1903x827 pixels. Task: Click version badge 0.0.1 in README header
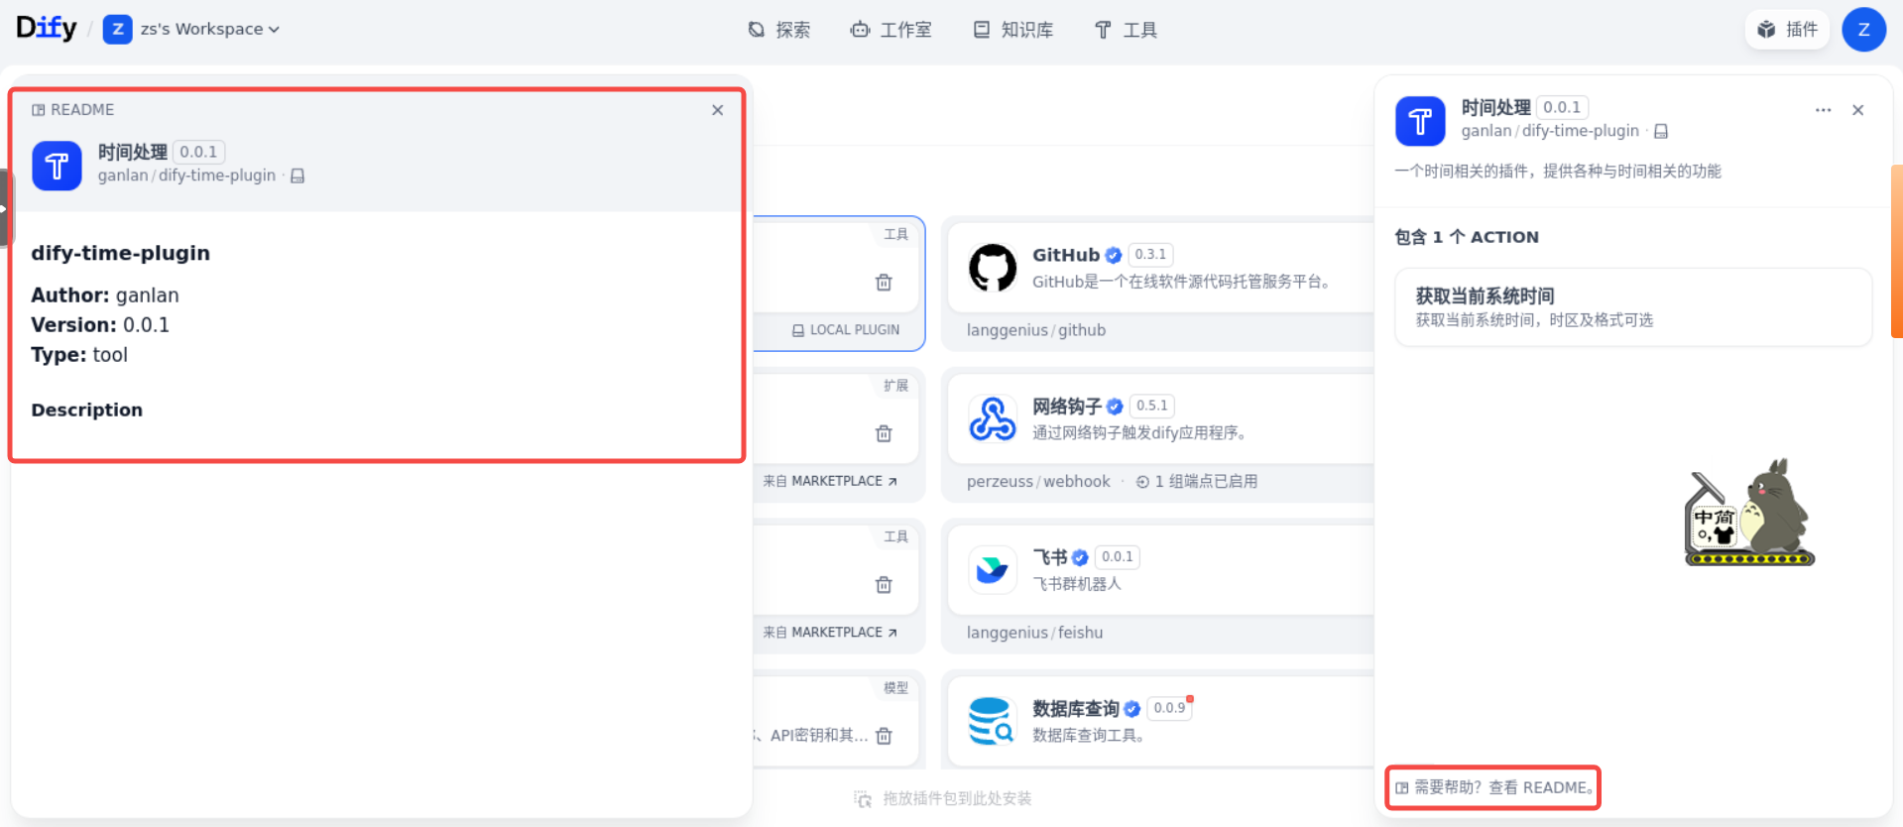coord(198,152)
